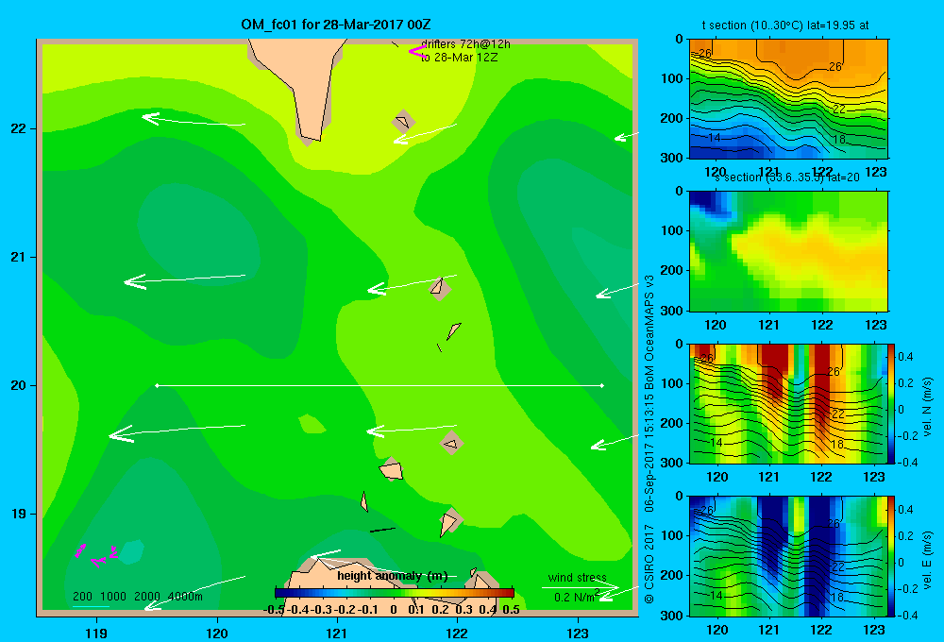Click the magenta drifter arrow beside drifters label

pos(417,52)
